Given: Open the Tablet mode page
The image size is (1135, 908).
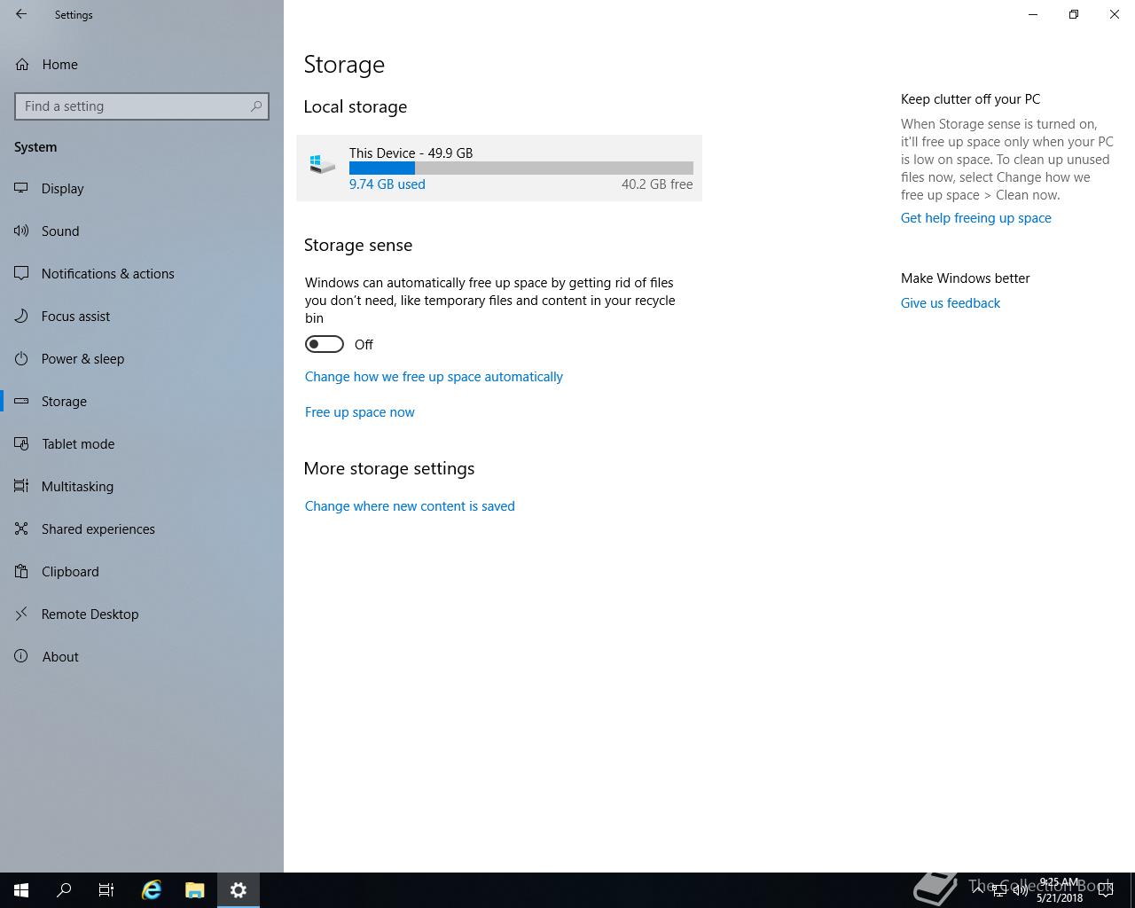Looking at the screenshot, I should pos(142,443).
